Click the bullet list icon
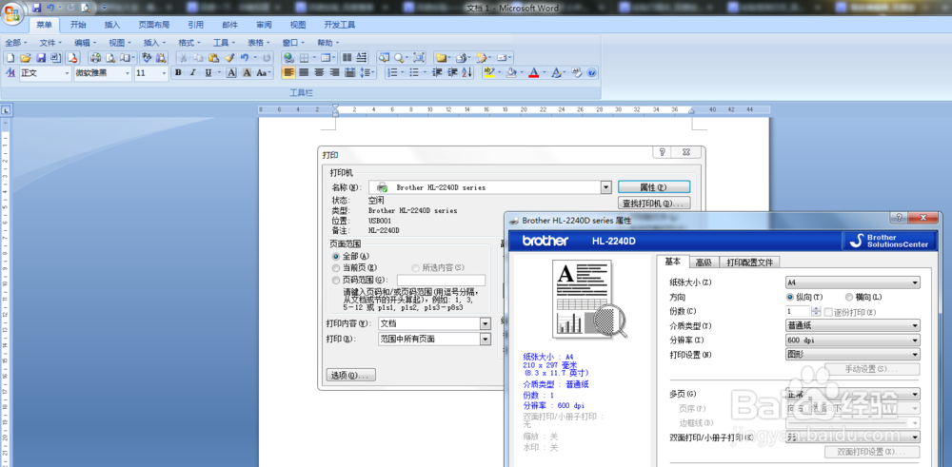This screenshot has width=952, height=467. pos(414,73)
